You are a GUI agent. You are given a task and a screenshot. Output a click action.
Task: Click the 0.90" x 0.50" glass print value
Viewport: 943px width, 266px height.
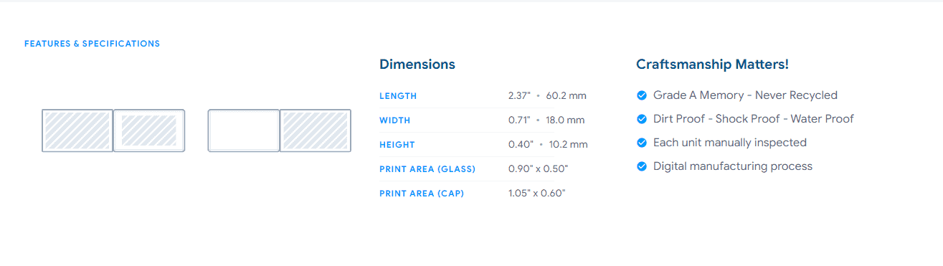click(x=538, y=169)
